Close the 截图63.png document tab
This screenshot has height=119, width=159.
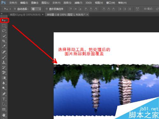(43, 15)
